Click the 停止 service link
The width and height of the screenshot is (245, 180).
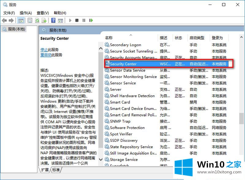pos(44,50)
